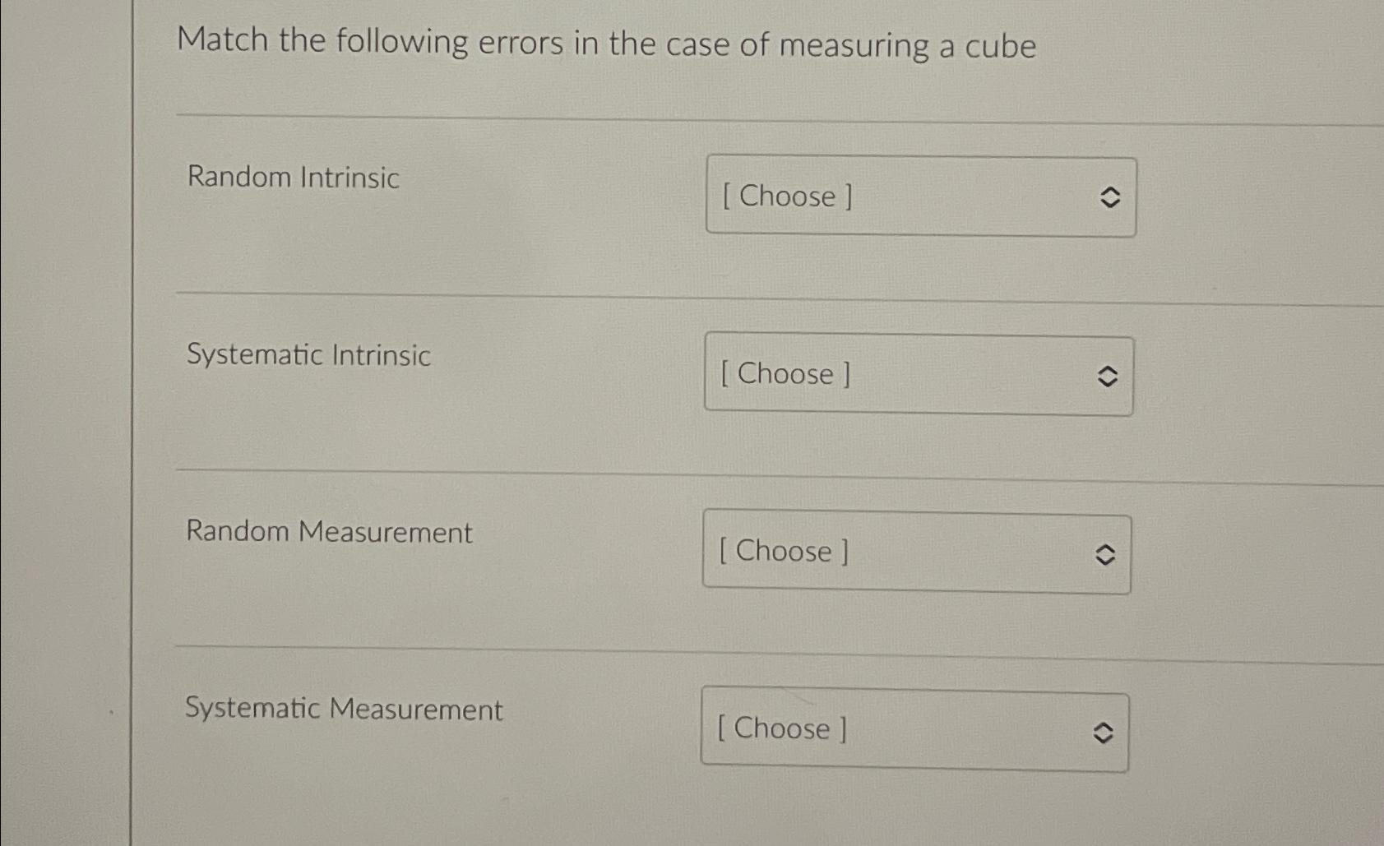1384x846 pixels.
Task: Click the down arrow of the second dropdown chevron
Action: tap(1109, 381)
